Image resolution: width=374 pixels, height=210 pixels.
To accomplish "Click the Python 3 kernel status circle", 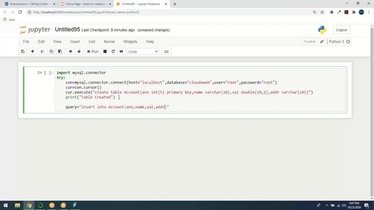I will pos(348,41).
